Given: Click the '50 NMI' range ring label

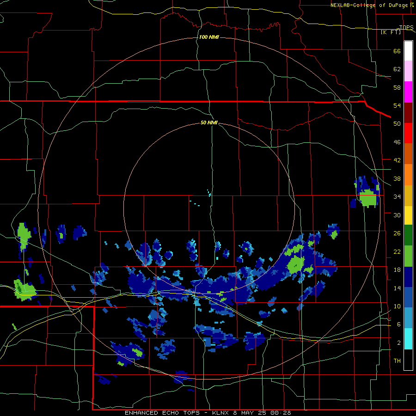Looking at the screenshot, I should pyautogui.click(x=209, y=122).
